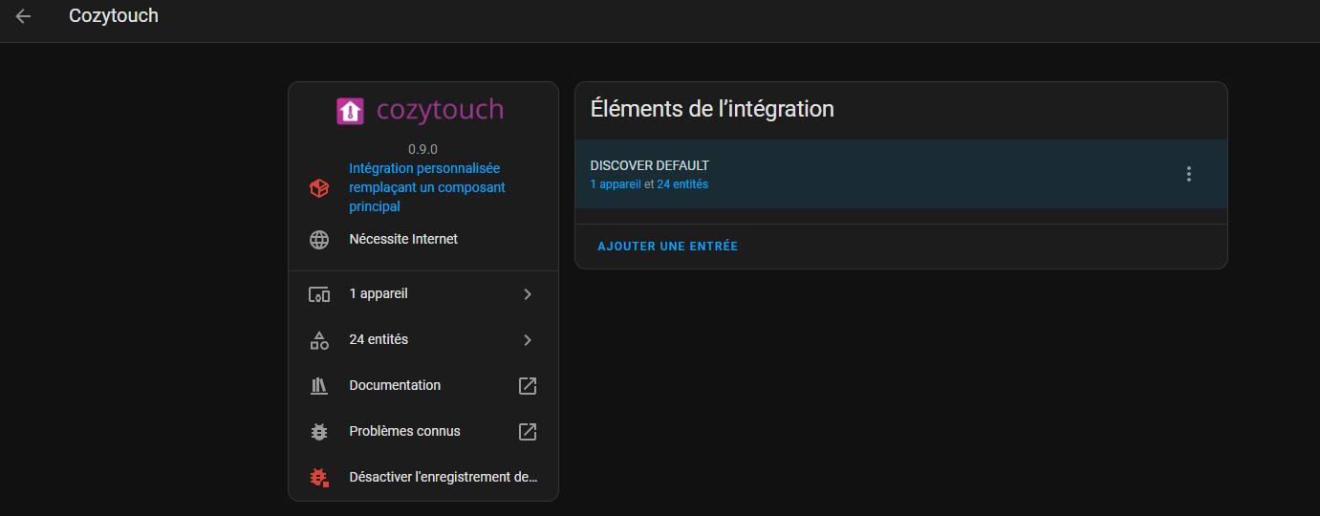Expand 1 appareil using its chevron
1320x516 pixels.
pyautogui.click(x=528, y=294)
